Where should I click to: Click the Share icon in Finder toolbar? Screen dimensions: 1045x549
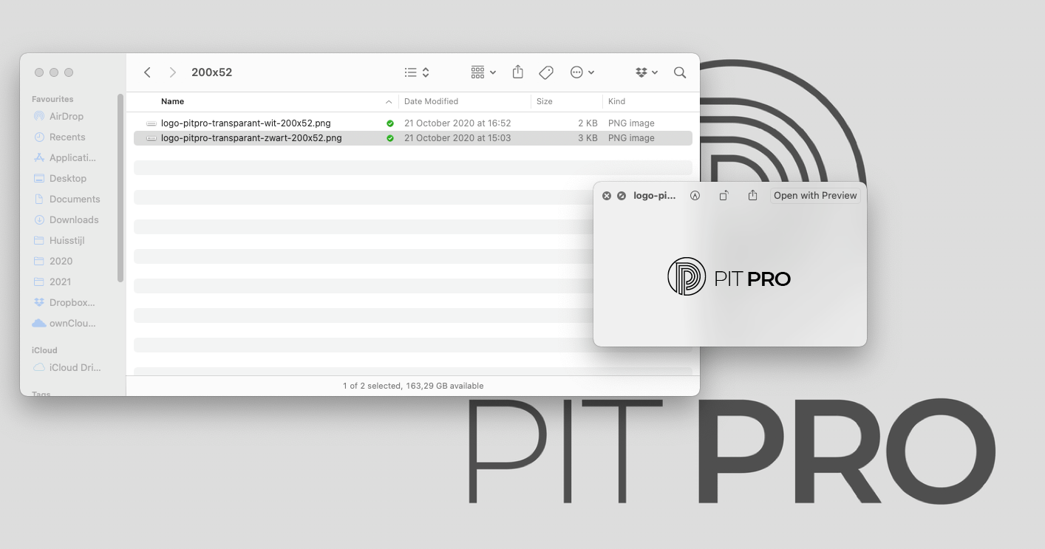point(518,72)
